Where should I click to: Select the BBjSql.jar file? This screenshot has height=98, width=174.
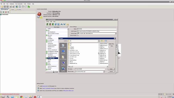click(x=101, y=59)
